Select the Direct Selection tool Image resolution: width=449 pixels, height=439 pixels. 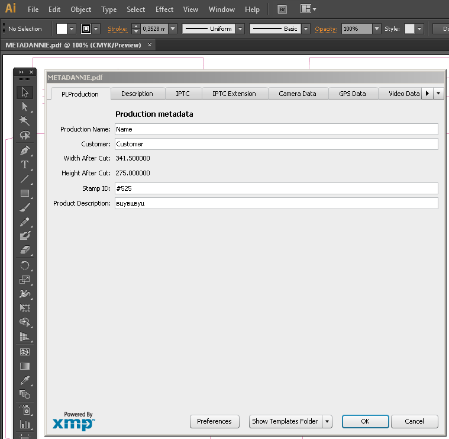(x=25, y=107)
